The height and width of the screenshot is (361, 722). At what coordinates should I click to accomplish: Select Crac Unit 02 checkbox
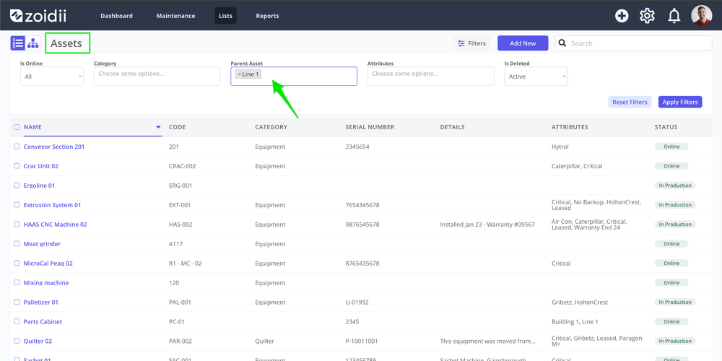coord(17,166)
